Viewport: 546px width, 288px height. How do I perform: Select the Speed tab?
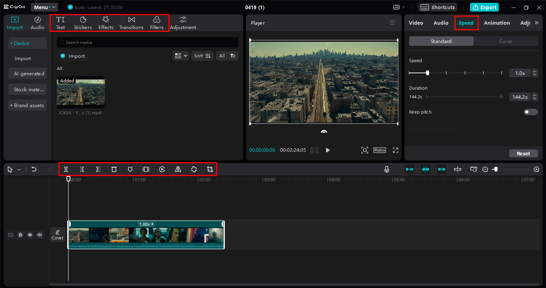point(466,23)
